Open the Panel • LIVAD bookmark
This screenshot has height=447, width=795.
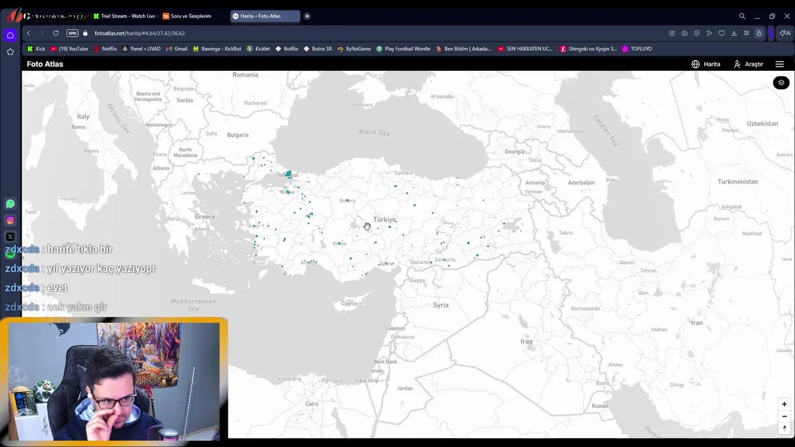click(x=141, y=48)
